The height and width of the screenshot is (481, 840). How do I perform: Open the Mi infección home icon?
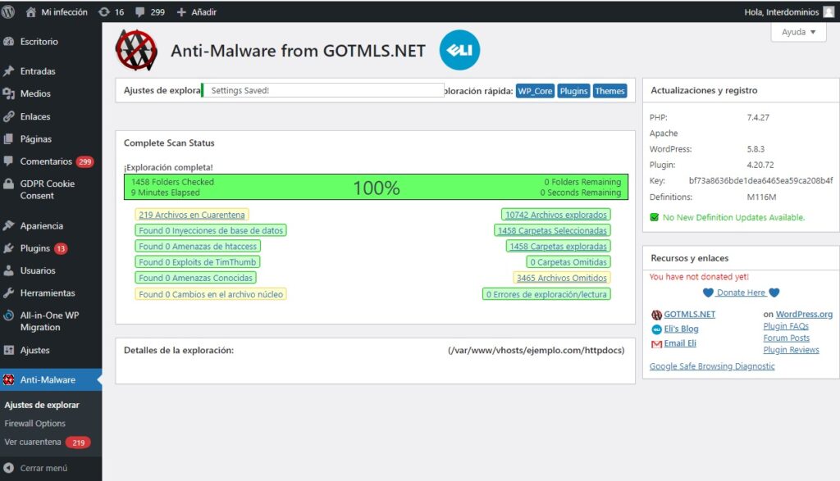click(30, 11)
